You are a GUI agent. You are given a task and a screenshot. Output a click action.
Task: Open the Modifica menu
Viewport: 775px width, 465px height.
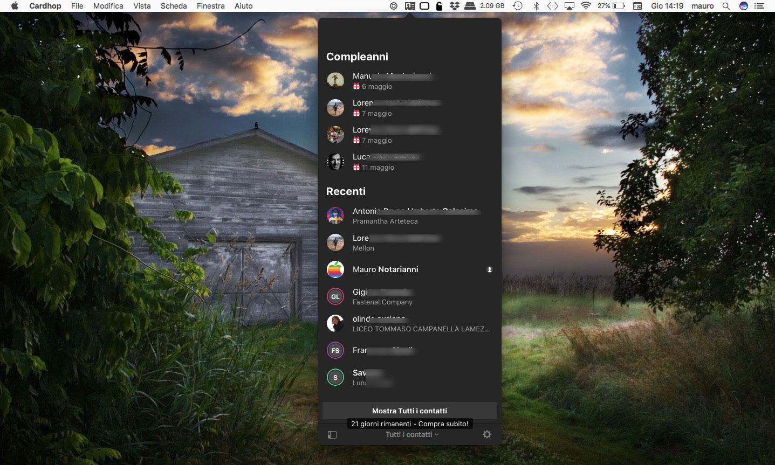(108, 6)
